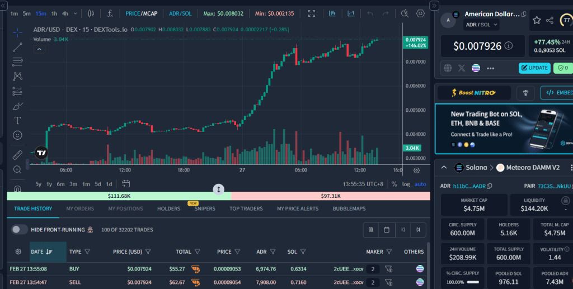Filter trades by SOL column
The width and height of the screenshot is (573, 289).
[303, 252]
